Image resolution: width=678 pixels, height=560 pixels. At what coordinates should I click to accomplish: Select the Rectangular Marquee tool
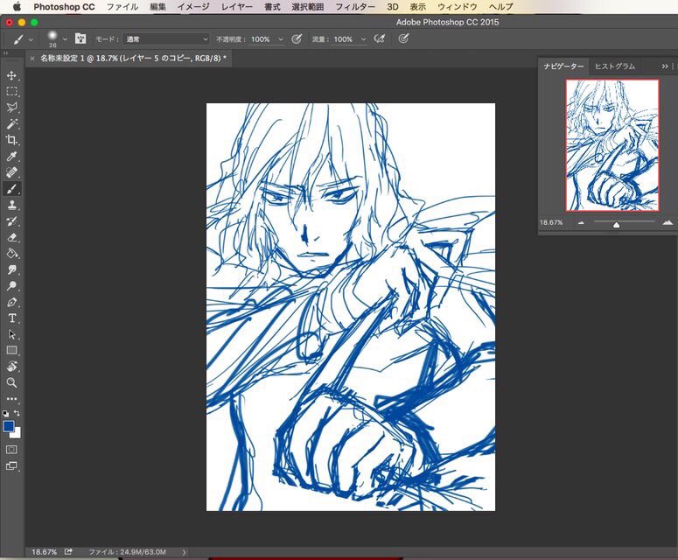coord(12,92)
